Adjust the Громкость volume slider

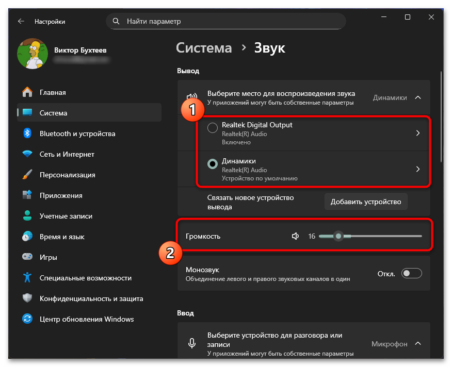tap(338, 236)
